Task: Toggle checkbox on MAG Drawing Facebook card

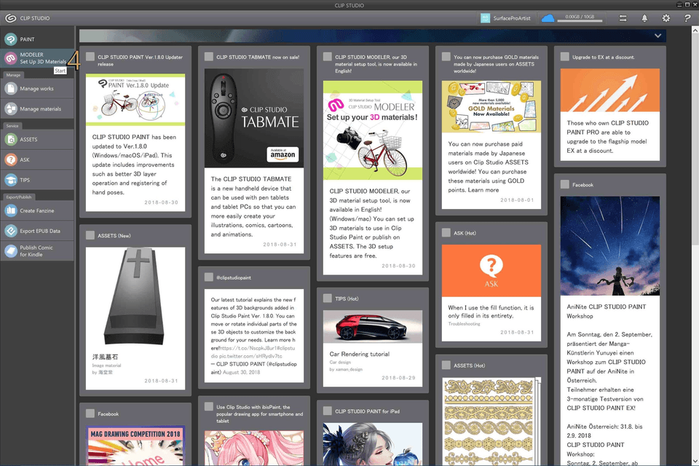Action: [x=90, y=414]
